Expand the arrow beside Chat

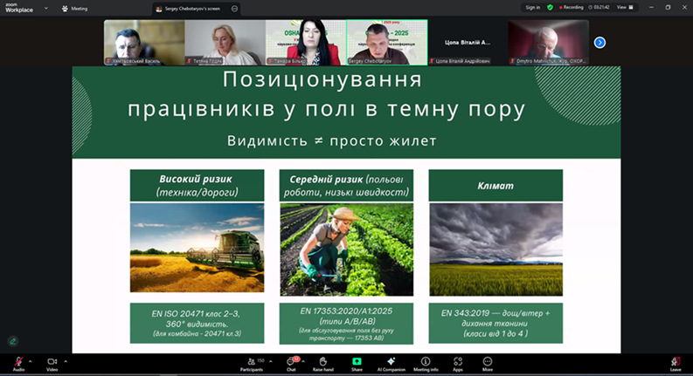click(303, 361)
